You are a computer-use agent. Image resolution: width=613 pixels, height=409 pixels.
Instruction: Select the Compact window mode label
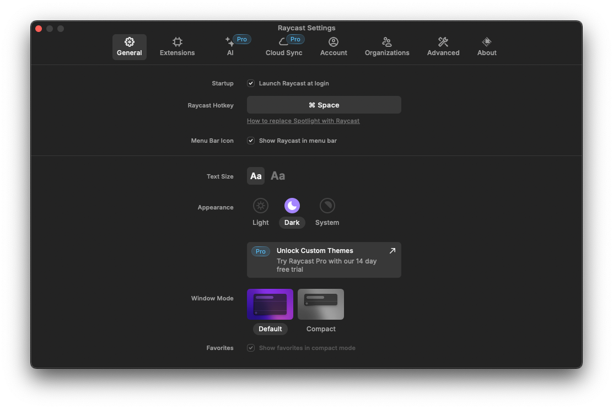321,329
